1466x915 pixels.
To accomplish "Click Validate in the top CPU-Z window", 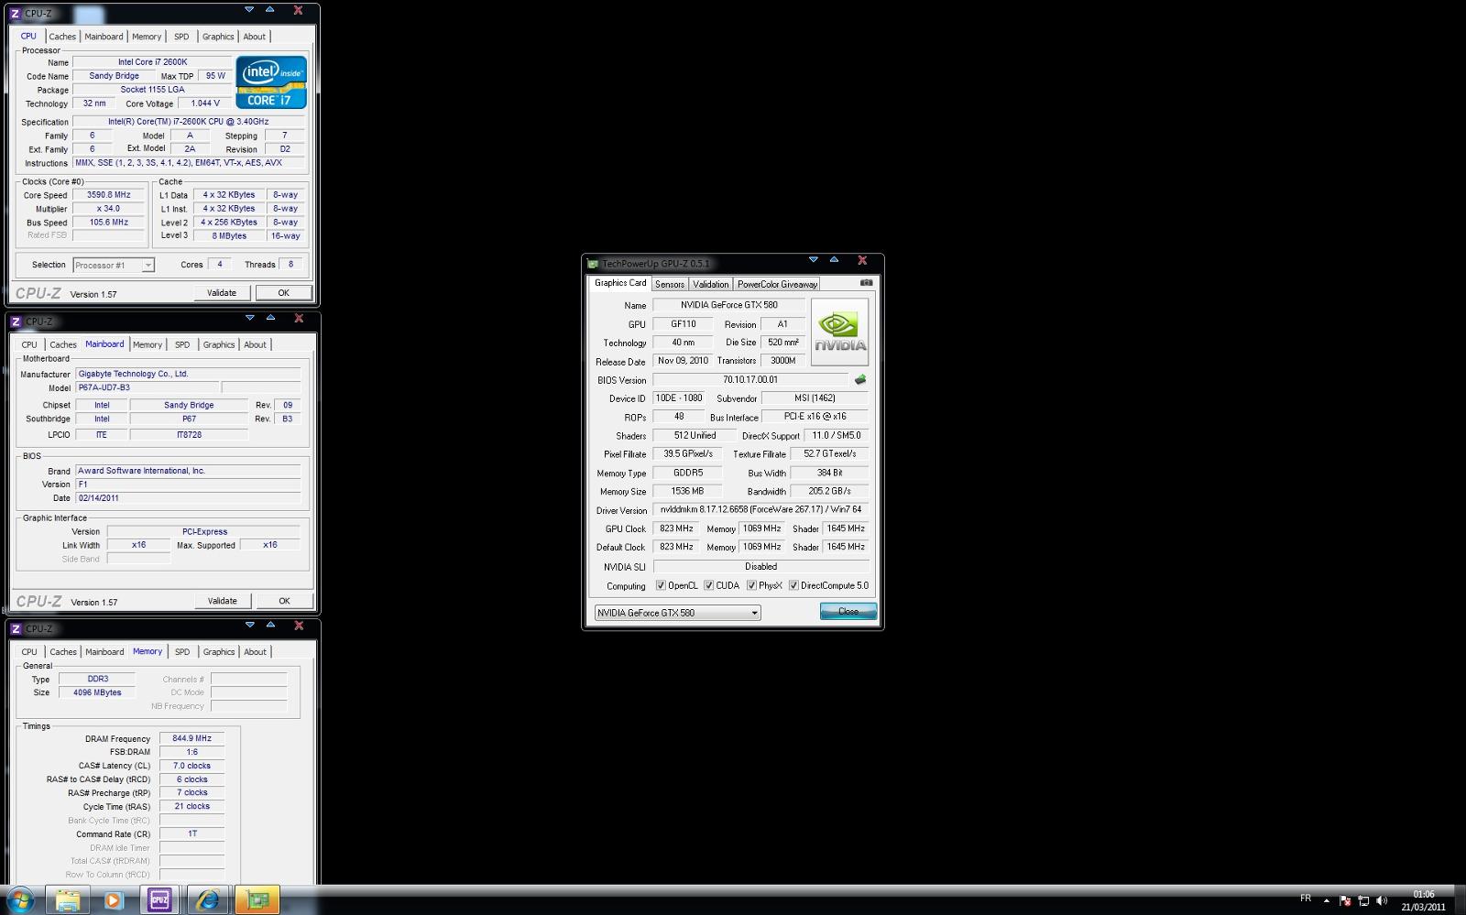I will 222,293.
